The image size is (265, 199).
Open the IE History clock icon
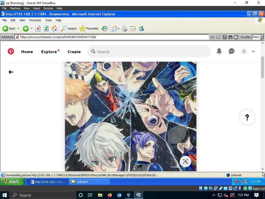click(x=105, y=29)
